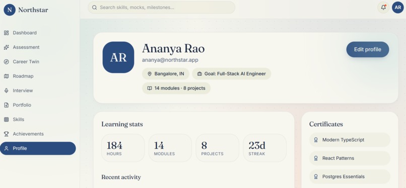Click the Portfolio document icon

click(x=7, y=105)
